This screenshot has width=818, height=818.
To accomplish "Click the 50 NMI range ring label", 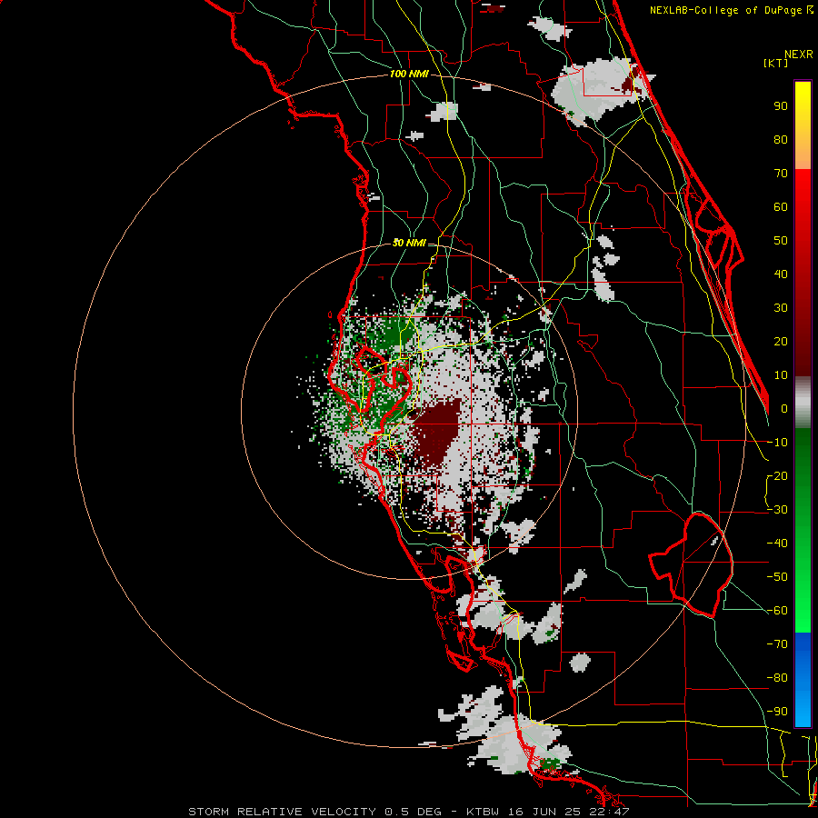I will pos(409,243).
